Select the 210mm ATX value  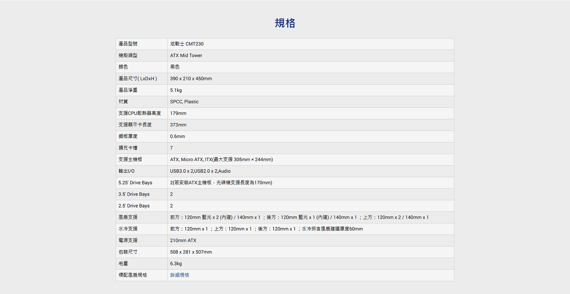[x=183, y=240]
